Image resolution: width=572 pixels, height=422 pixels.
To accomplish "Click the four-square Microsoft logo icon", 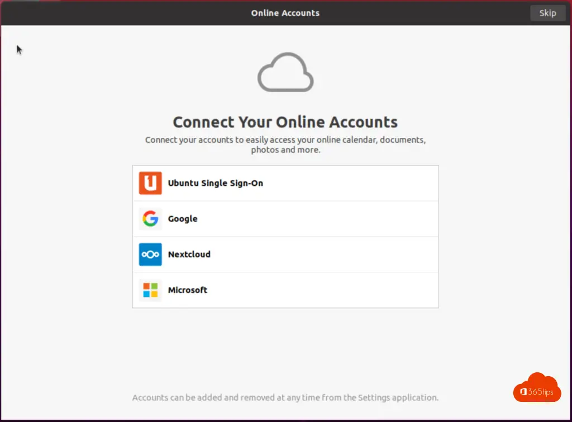I will coord(150,290).
